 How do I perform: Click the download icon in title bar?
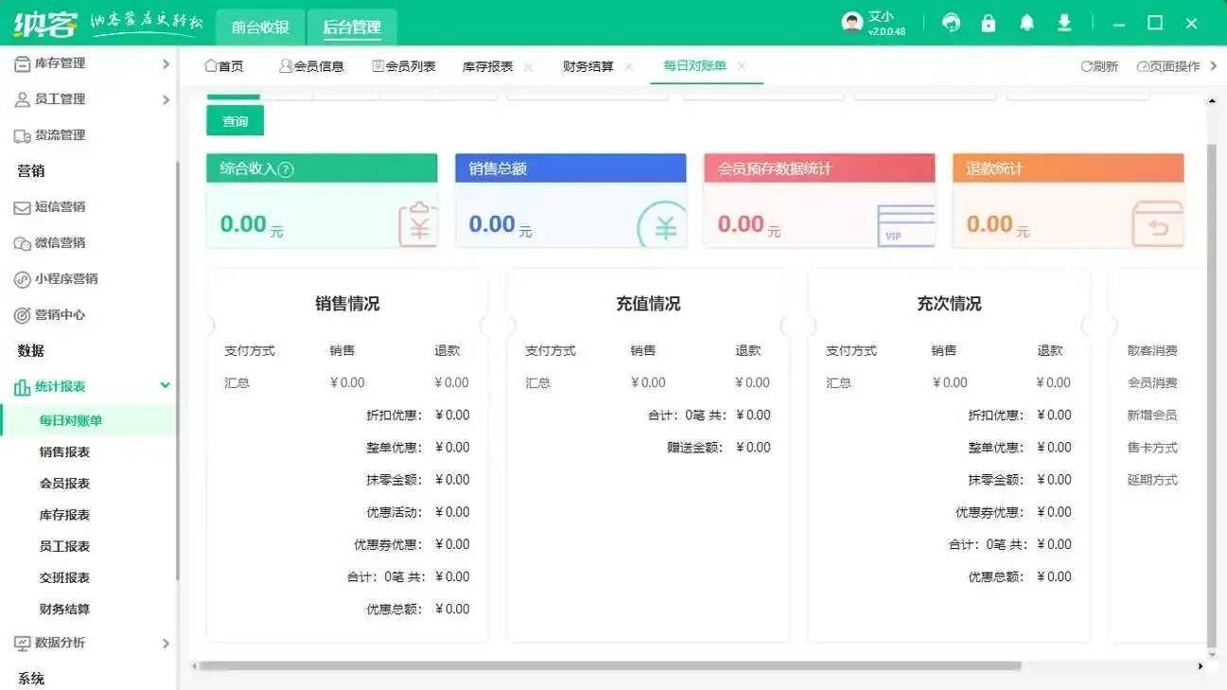[1064, 23]
